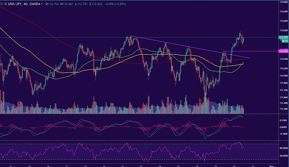Viewport: 289px width, 167px height.
Task: Click the 111.750 price axis label
Action: [284, 90]
